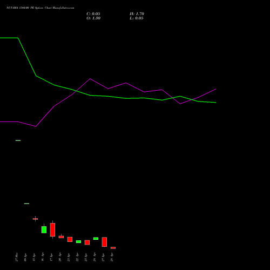The width and height of the screenshot is (270, 270).
Task: Select the 24 Apr date label
Action: point(94,257)
